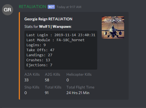146x108 pixels.
Task: Select the Wolf 1 | Warspawn player name
Action: click(x=55, y=27)
